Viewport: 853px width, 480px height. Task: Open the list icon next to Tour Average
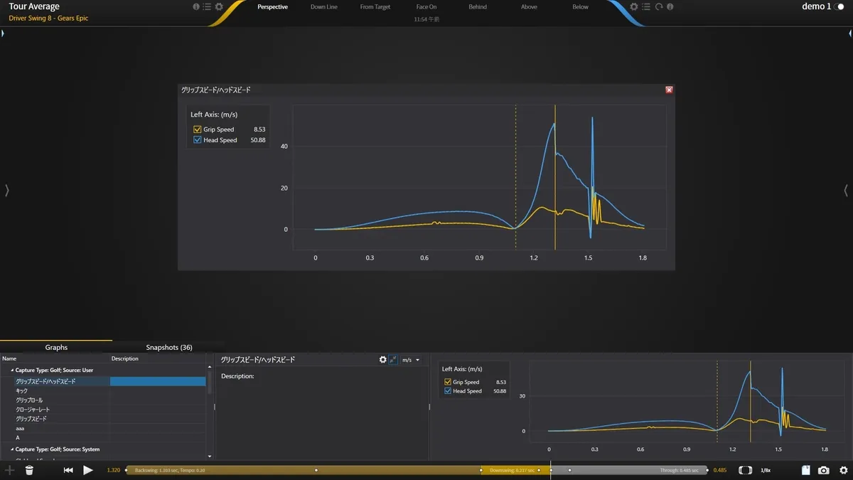[x=207, y=6]
